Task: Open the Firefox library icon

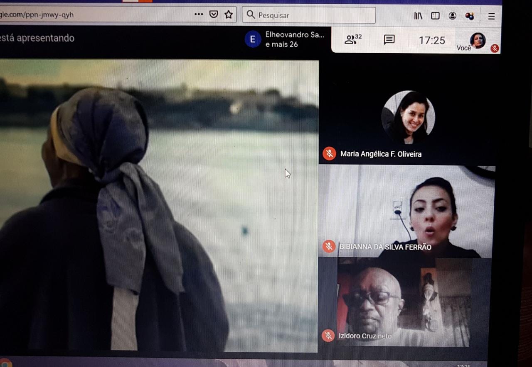Action: pos(418,16)
